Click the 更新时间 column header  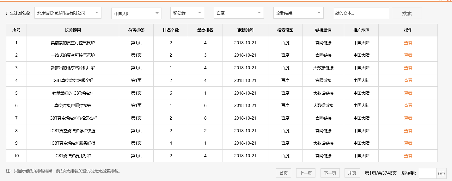coord(245,30)
